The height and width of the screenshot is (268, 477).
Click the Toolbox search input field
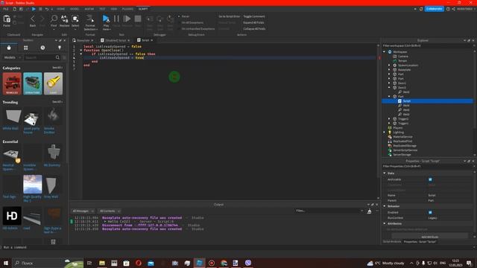coord(40,57)
